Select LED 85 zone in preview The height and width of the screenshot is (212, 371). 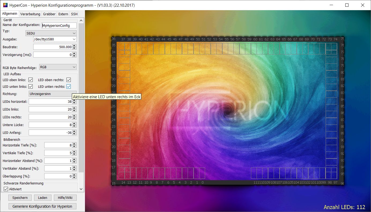coord(331,107)
